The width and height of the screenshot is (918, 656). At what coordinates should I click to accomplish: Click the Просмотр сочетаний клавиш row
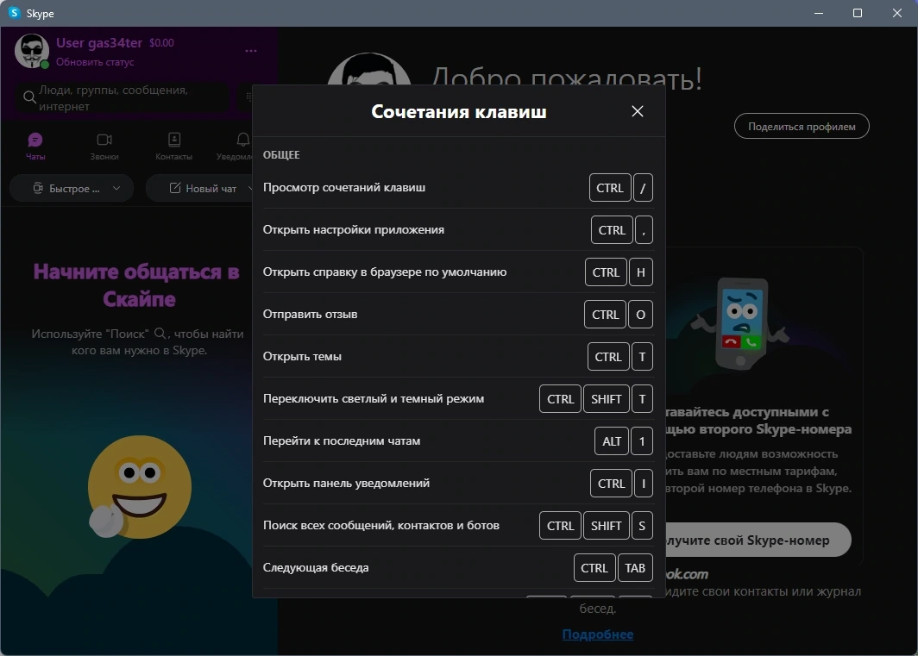[x=458, y=188]
